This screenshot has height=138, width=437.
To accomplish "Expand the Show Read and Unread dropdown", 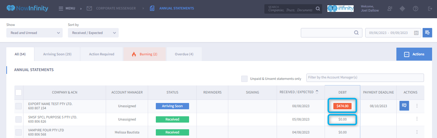I will 34,33.
